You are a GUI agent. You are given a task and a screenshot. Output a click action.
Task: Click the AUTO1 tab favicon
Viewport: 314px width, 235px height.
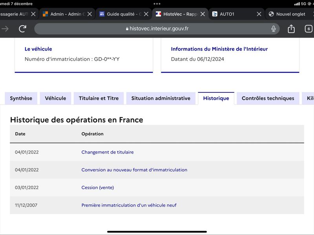(215, 14)
